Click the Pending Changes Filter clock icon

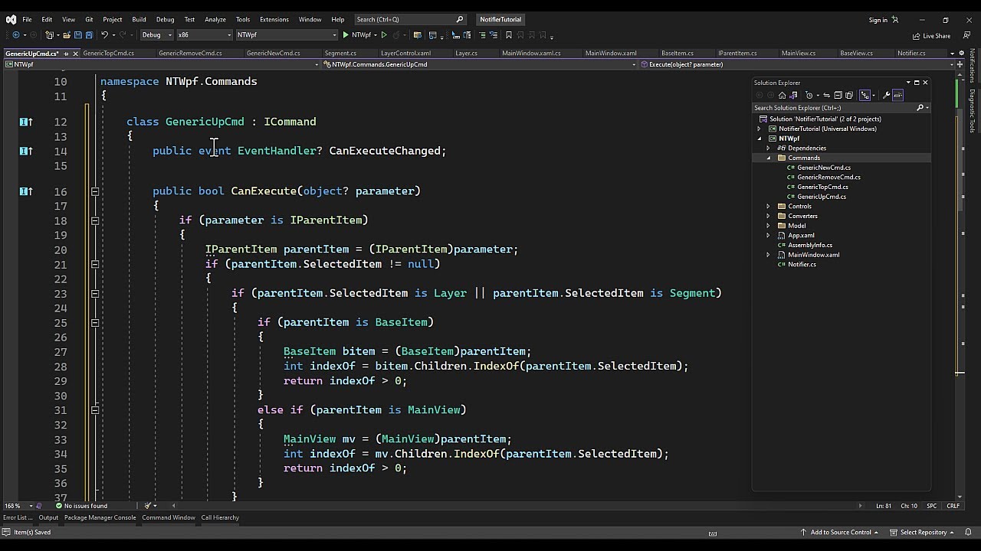pyautogui.click(x=809, y=95)
